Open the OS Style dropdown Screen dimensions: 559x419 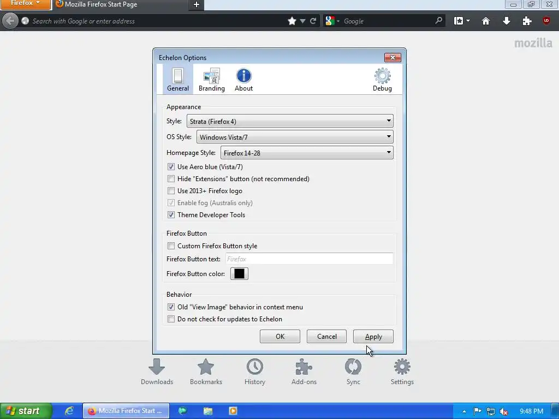click(x=295, y=137)
